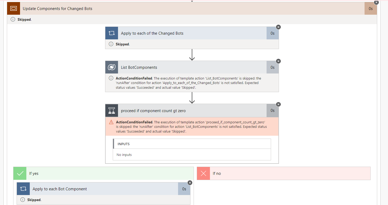The width and height of the screenshot is (388, 205).
Task: Select the green checkmark icon on If yes branch
Action: [x=20, y=173]
